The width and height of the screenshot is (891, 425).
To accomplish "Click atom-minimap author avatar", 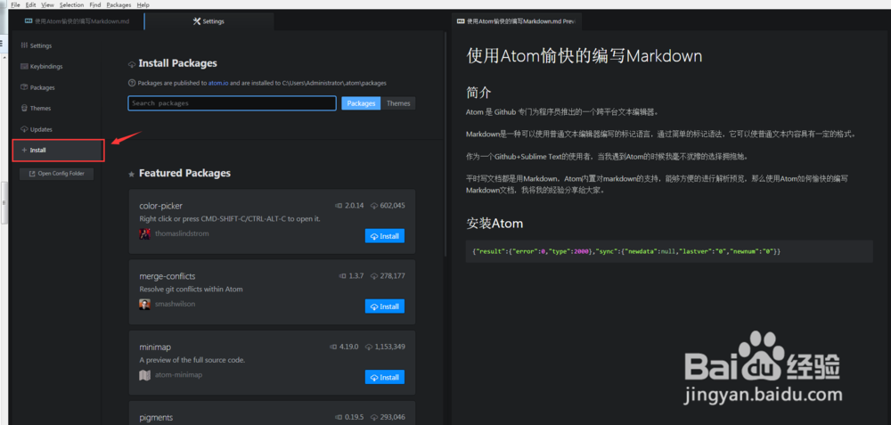I will pyautogui.click(x=144, y=375).
